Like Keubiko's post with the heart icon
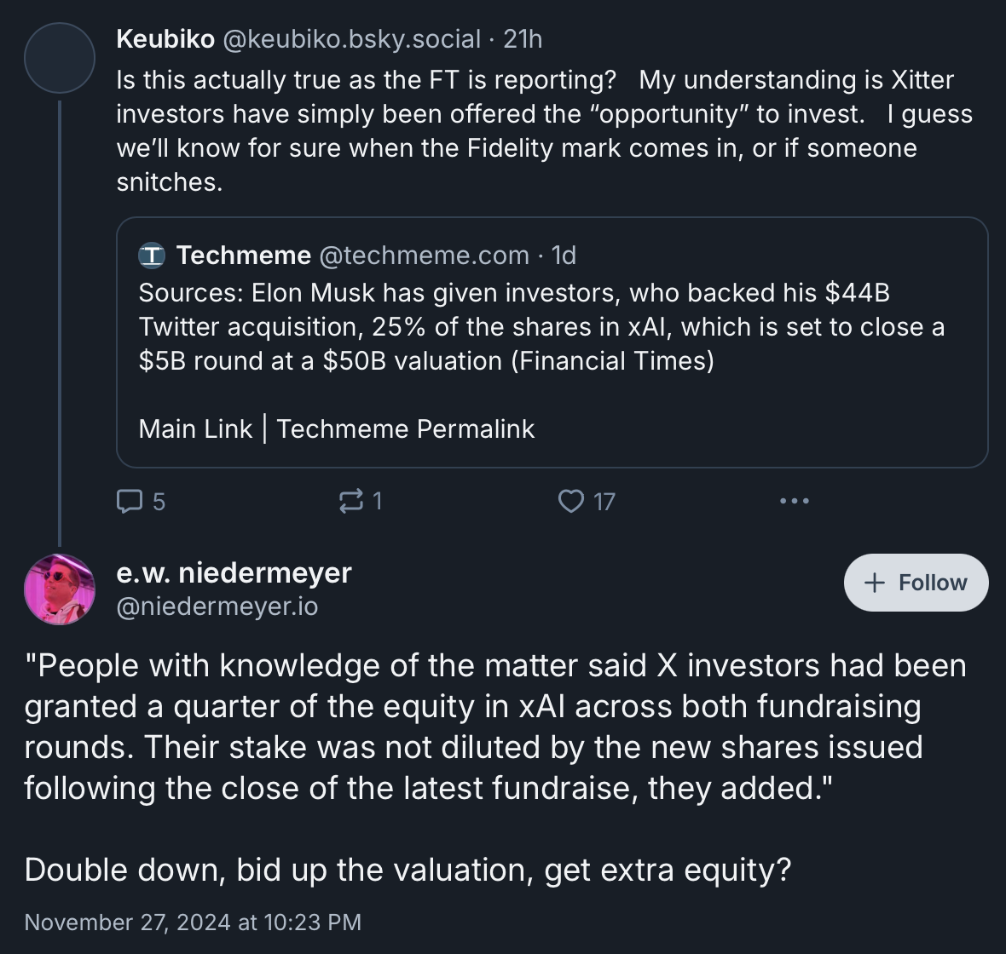 [x=571, y=502]
